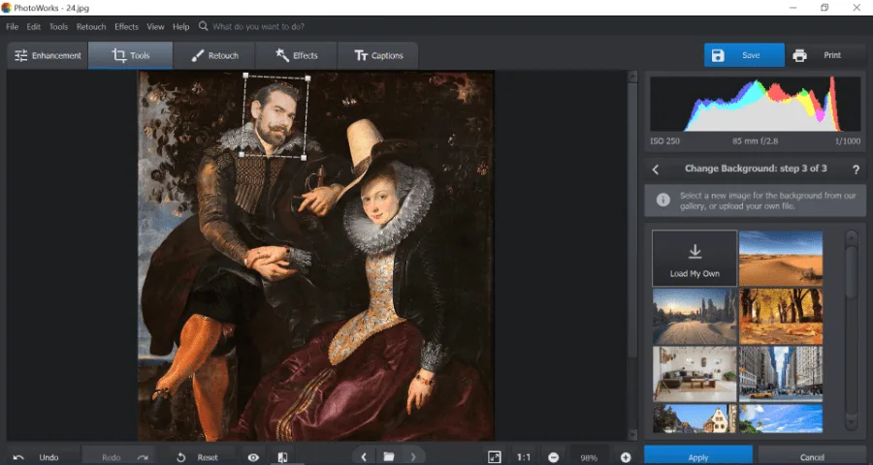Open the Effects menu in menu bar
Screen dimensions: 873x465
pyautogui.click(x=126, y=26)
